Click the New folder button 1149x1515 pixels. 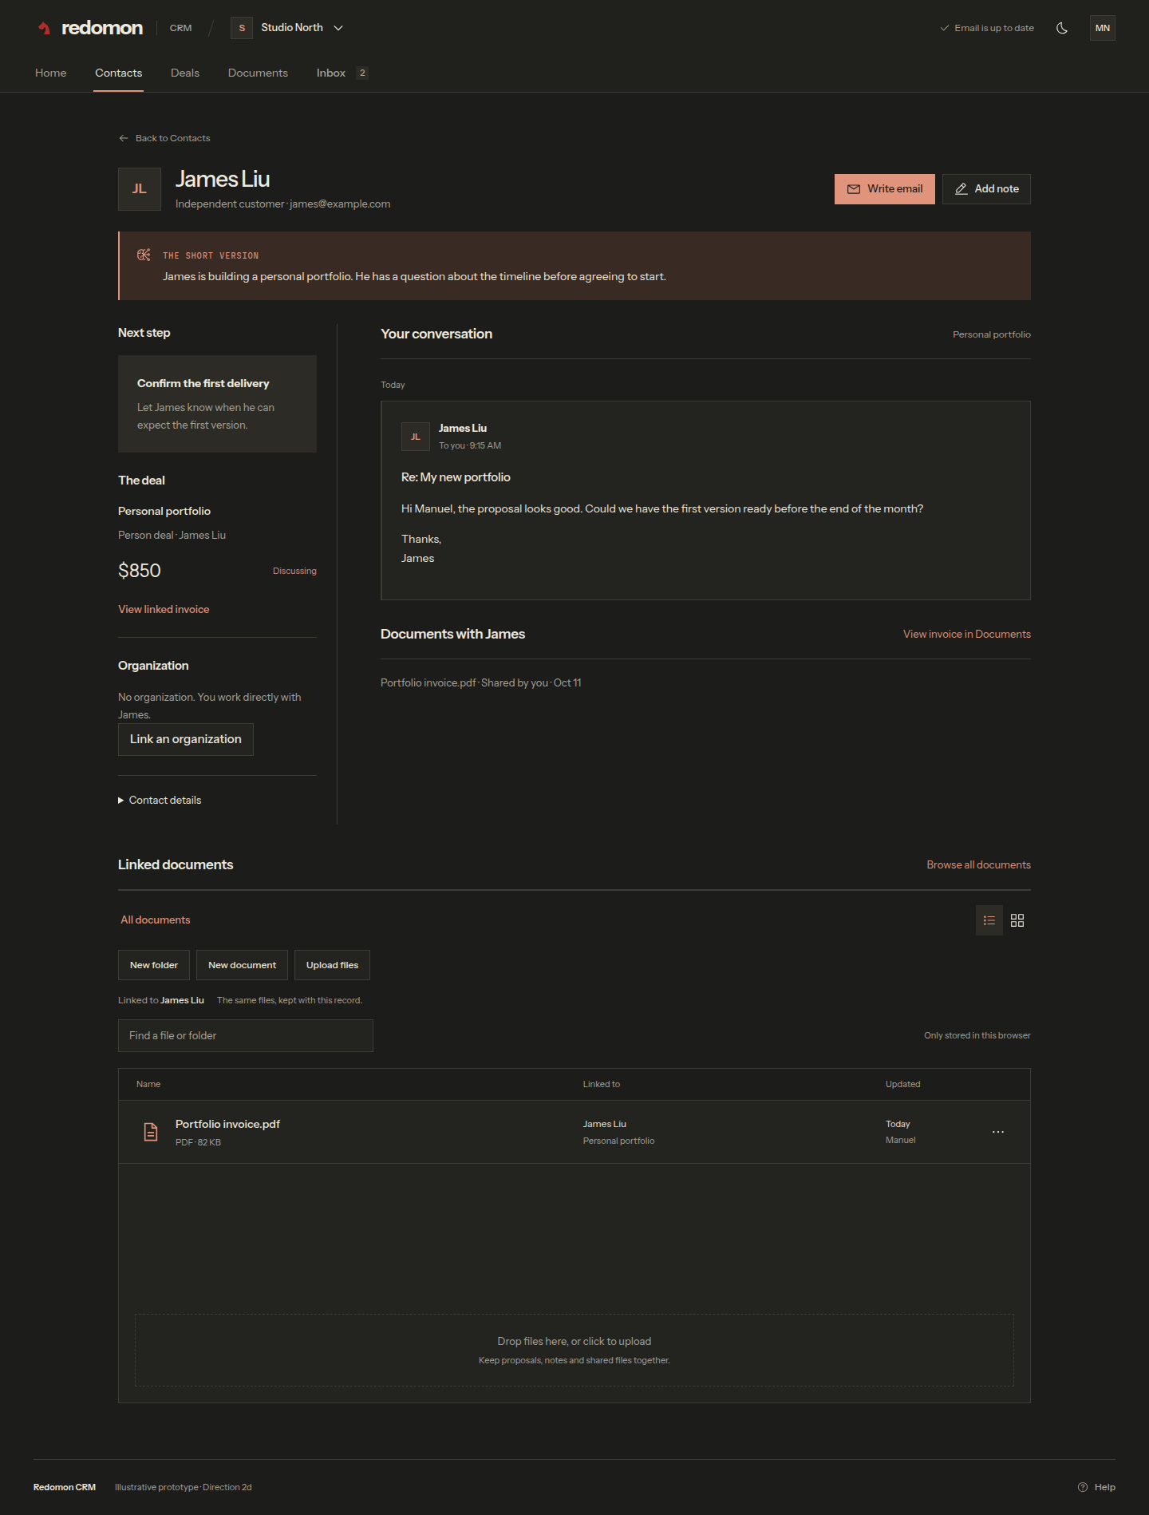point(154,965)
